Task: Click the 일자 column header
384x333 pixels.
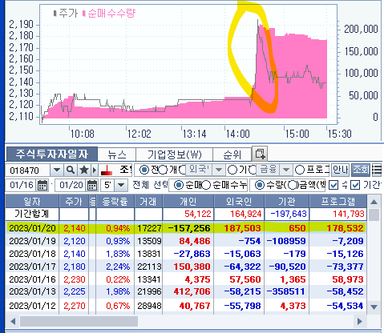Action: [32, 202]
